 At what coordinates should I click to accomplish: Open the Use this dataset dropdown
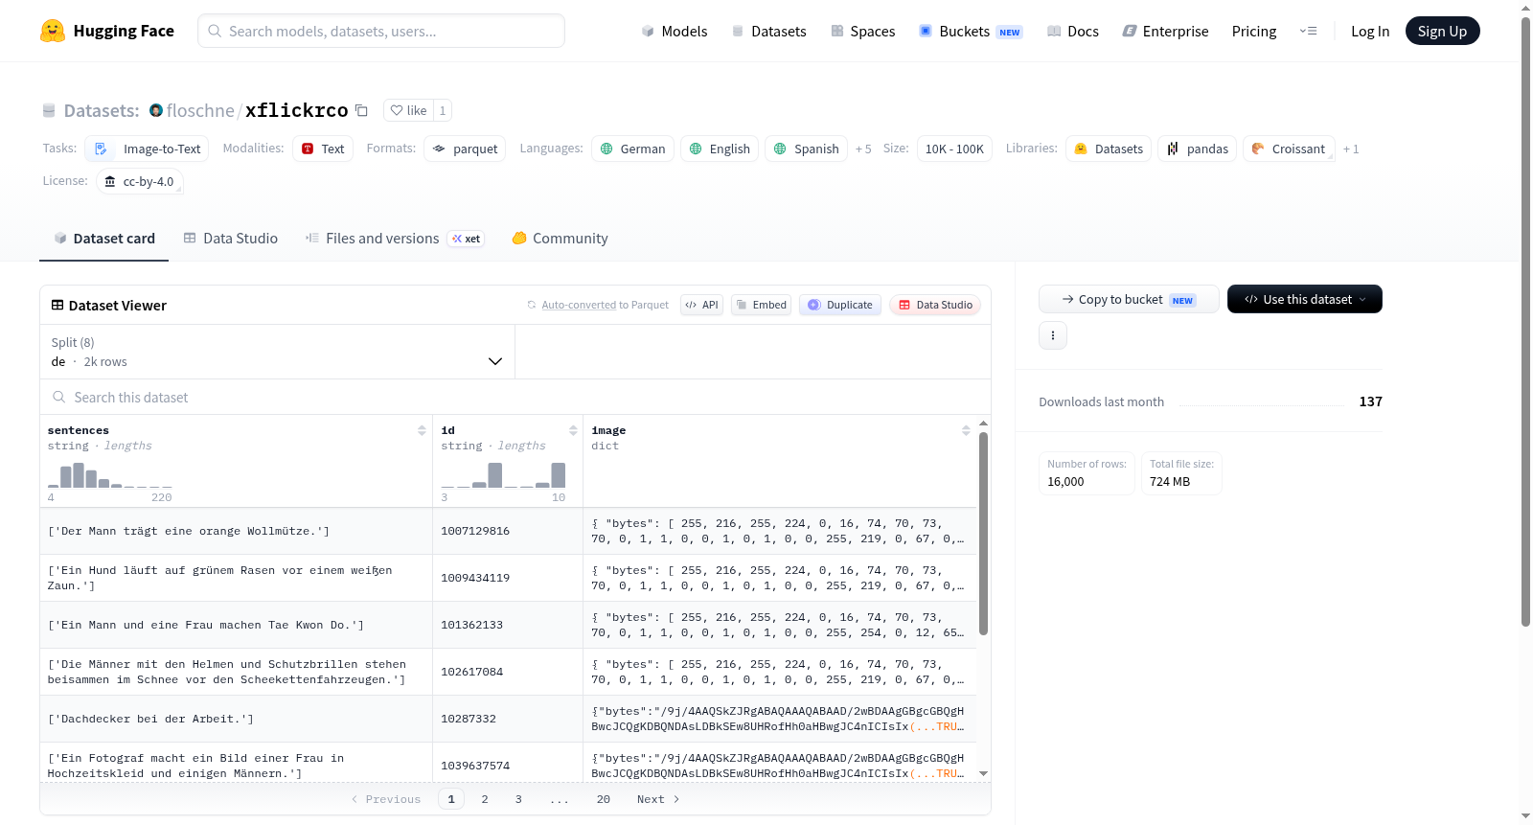(x=1305, y=299)
